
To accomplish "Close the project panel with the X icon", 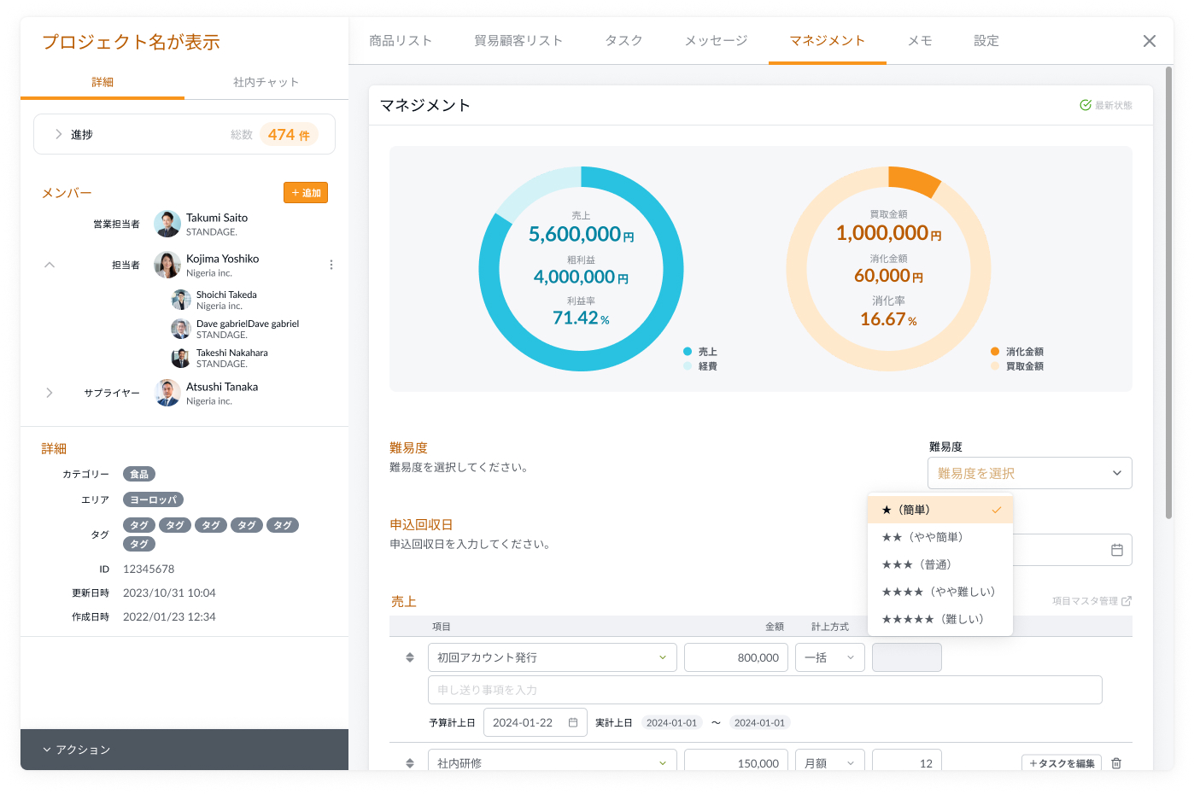I will point(1150,41).
